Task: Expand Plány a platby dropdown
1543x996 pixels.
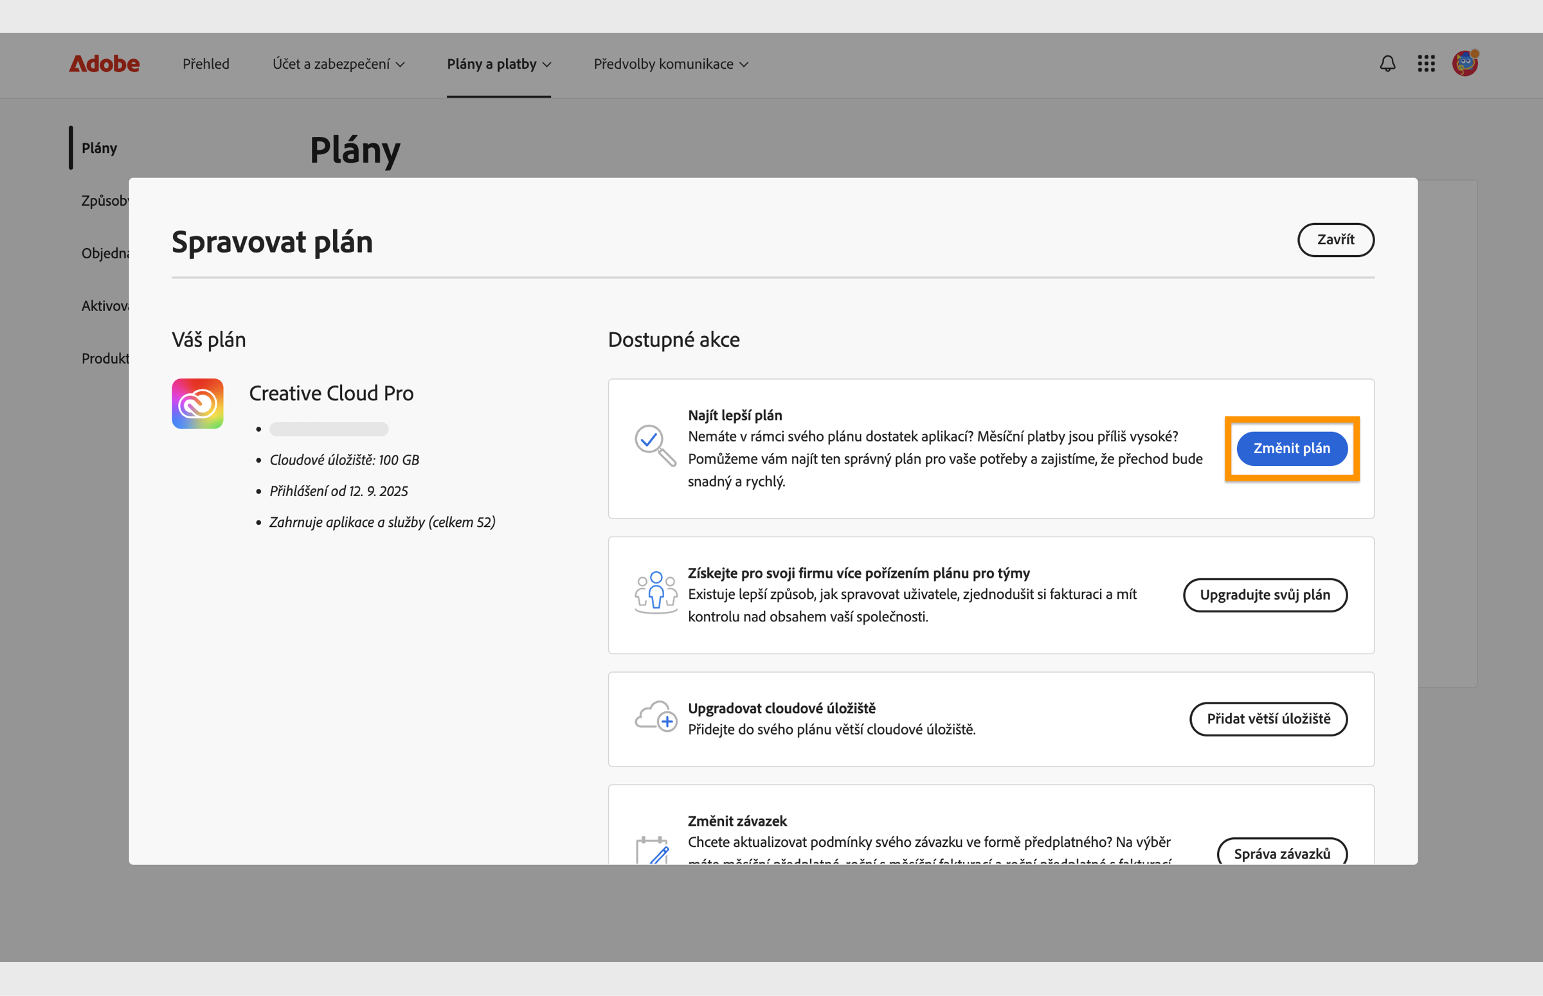Action: click(499, 64)
